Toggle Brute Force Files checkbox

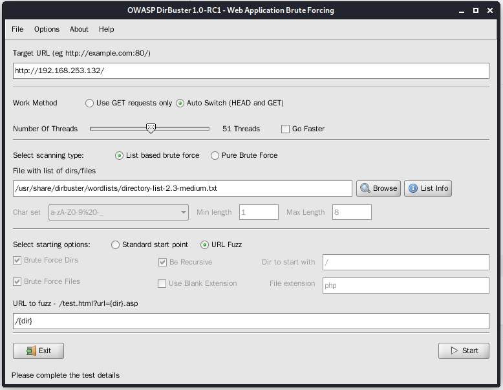[x=17, y=282]
